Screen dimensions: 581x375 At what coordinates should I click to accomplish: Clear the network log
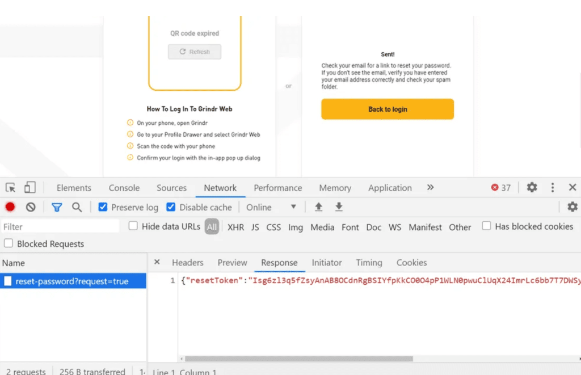(31, 207)
